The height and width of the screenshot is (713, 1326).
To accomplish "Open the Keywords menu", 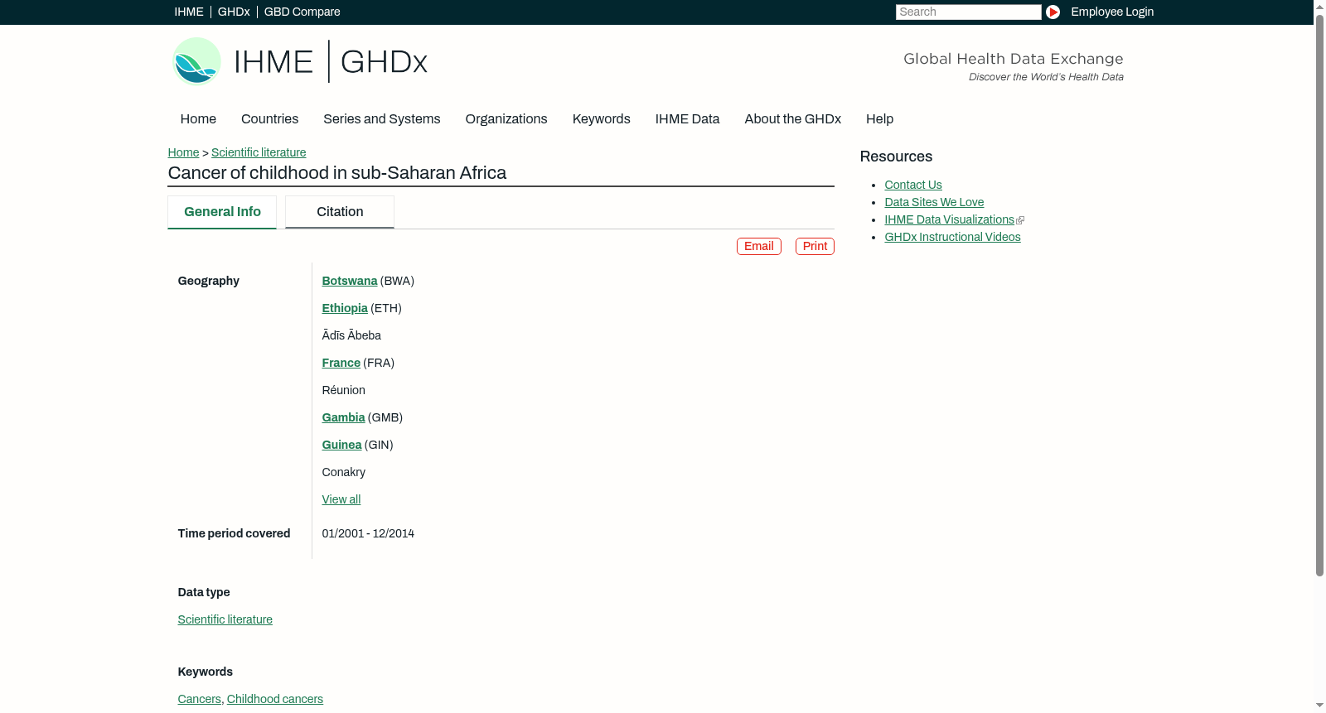I will (x=601, y=119).
